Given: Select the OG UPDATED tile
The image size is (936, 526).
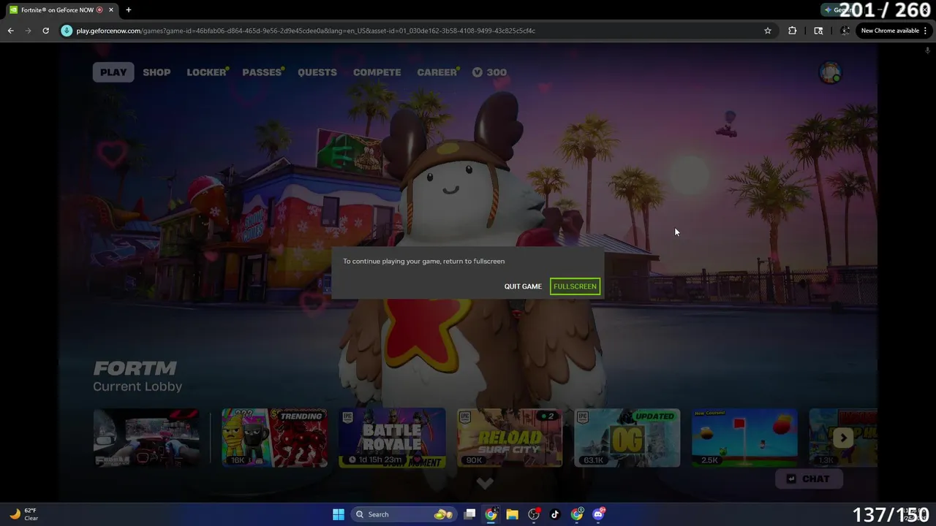Looking at the screenshot, I should pyautogui.click(x=627, y=438).
